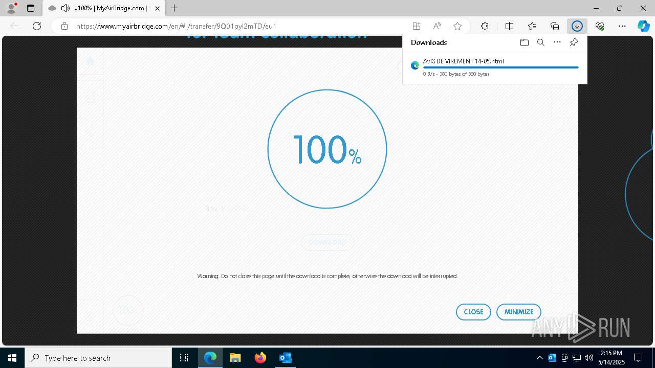Open the Favorites list
Image resolution: width=655 pixels, height=368 pixels.
click(532, 26)
